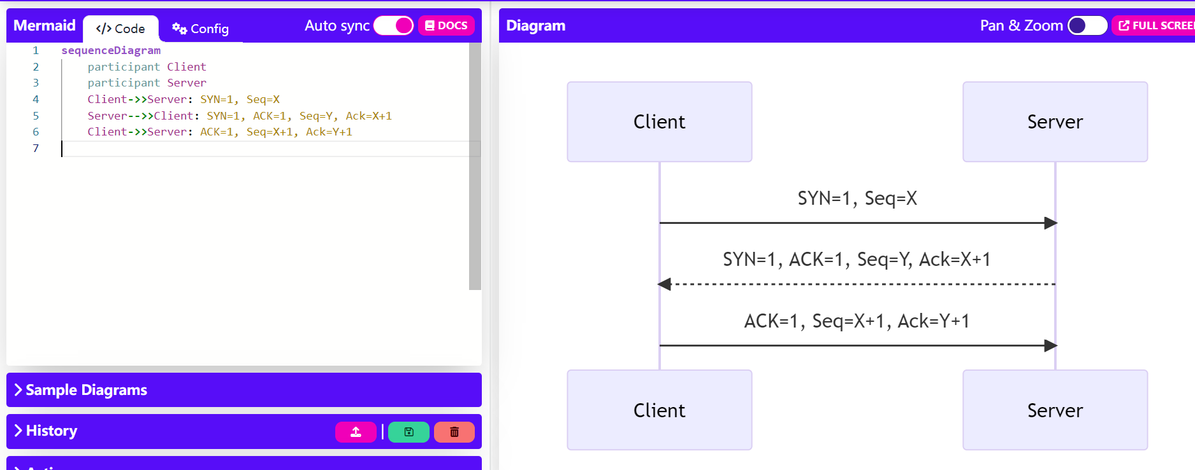Expand the Sample Diagrams section
The width and height of the screenshot is (1195, 470).
point(244,390)
